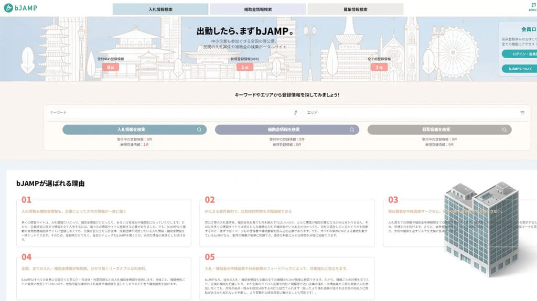
Task: Click the 会員ログイン panel title
Action: click(x=529, y=29)
